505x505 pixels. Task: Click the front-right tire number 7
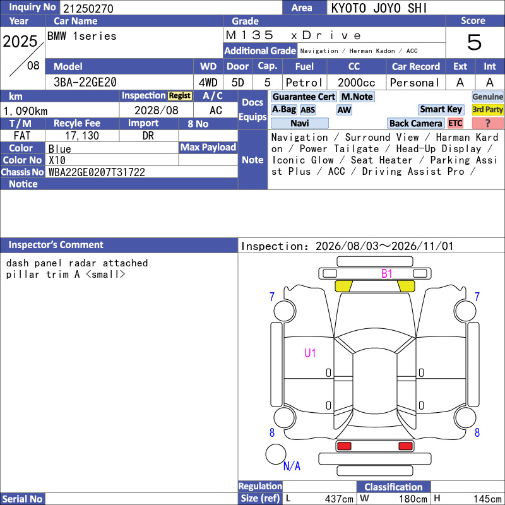(477, 297)
